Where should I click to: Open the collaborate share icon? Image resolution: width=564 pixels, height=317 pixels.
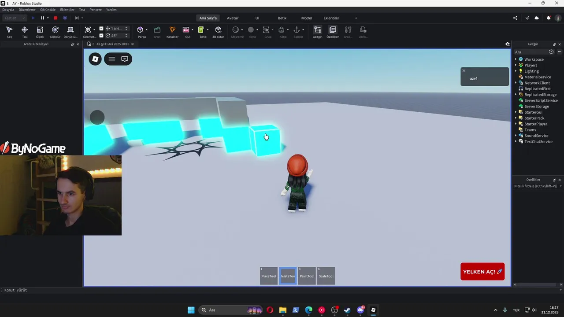point(515,18)
